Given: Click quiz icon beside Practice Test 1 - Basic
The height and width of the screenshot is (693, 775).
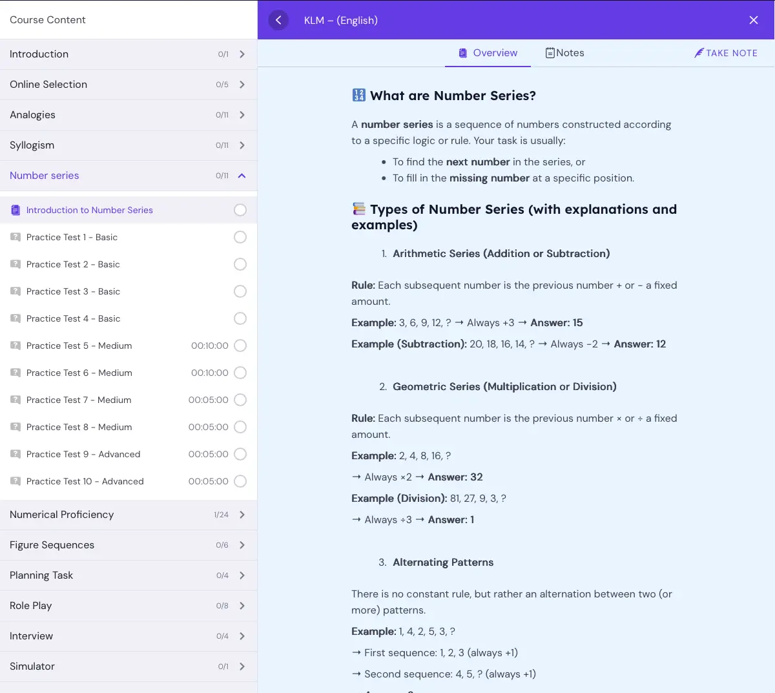Looking at the screenshot, I should (15, 237).
